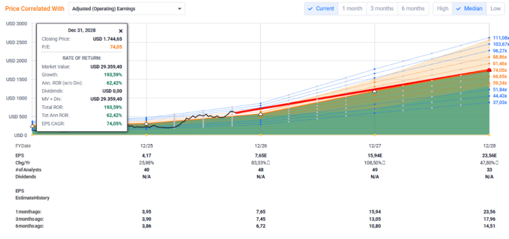Click the info icon beside 108,50% change
The height and width of the screenshot is (239, 509).
(x=384, y=163)
